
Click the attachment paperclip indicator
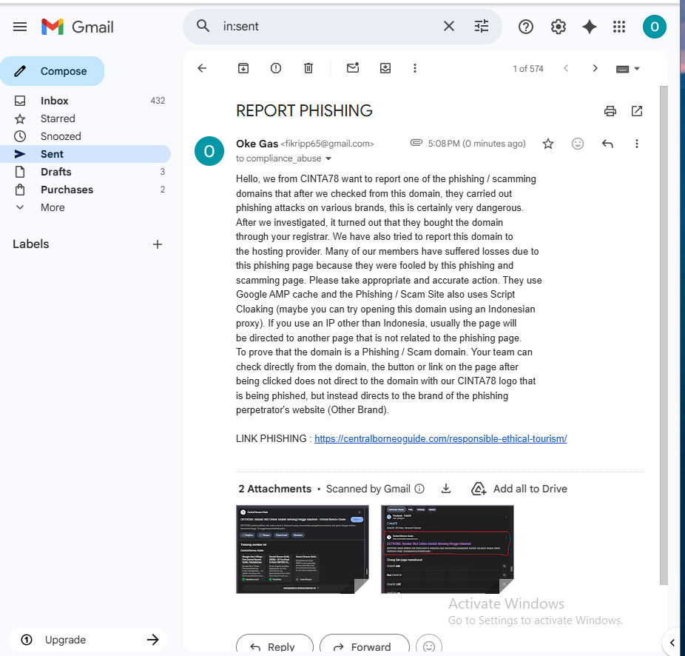[416, 143]
